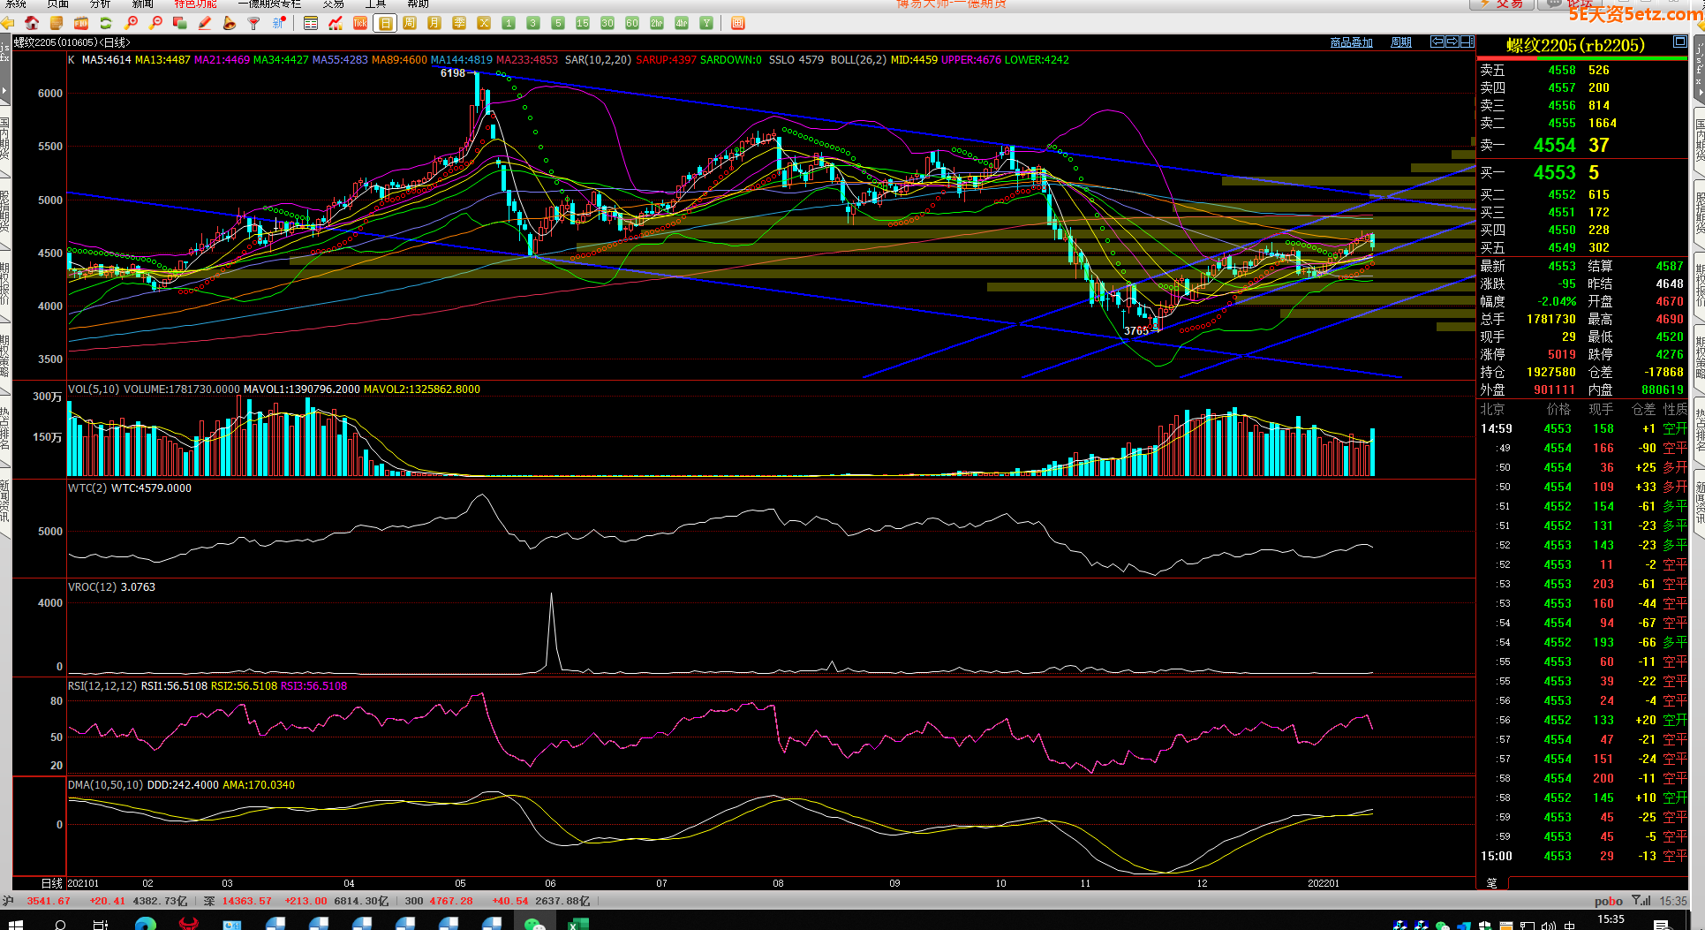Select the 15-minute period button

(x=583, y=23)
